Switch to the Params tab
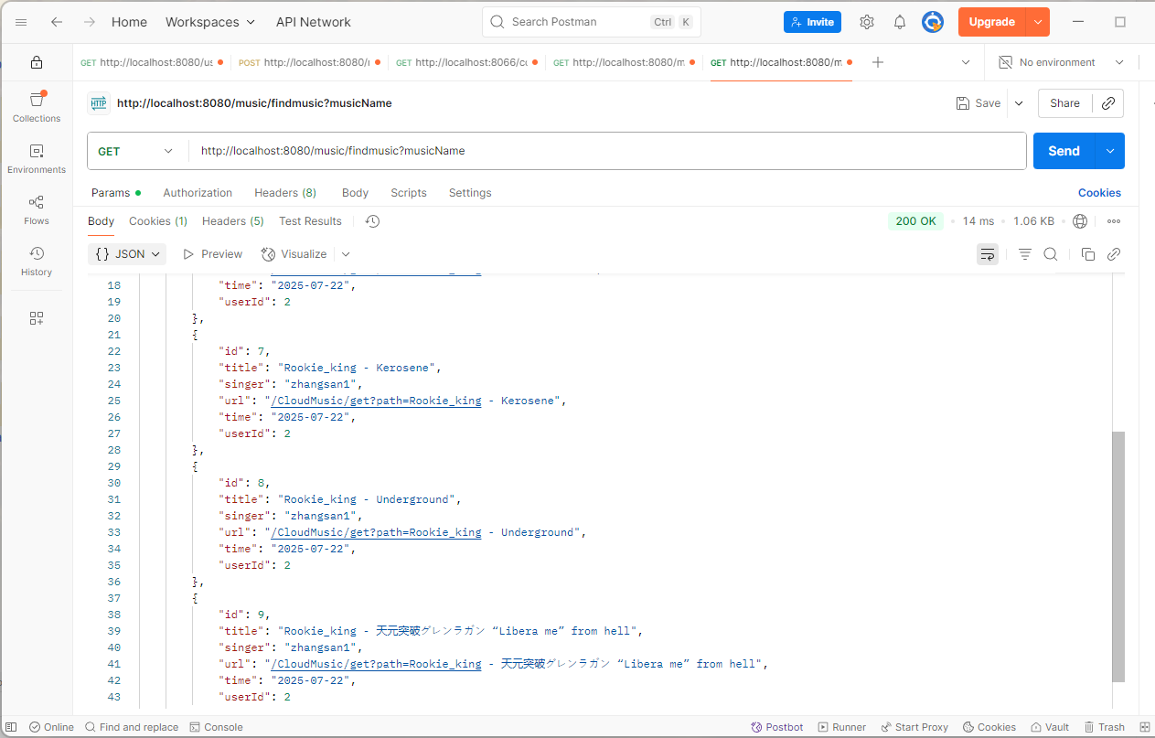This screenshot has height=738, width=1155. 116,193
